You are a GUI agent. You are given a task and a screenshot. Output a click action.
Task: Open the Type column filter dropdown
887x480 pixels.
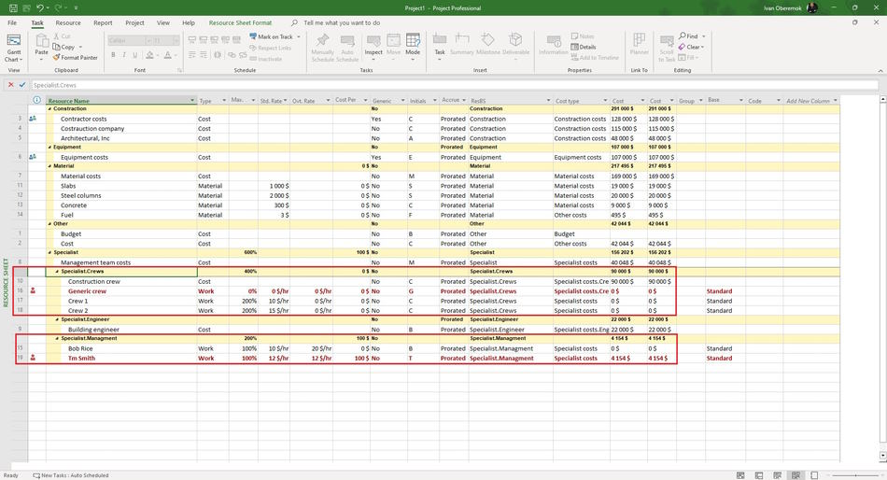(x=224, y=100)
